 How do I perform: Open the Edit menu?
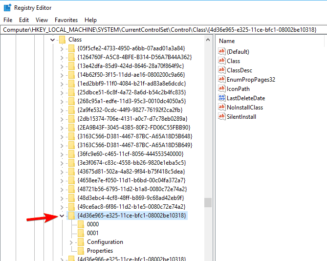click(24, 20)
